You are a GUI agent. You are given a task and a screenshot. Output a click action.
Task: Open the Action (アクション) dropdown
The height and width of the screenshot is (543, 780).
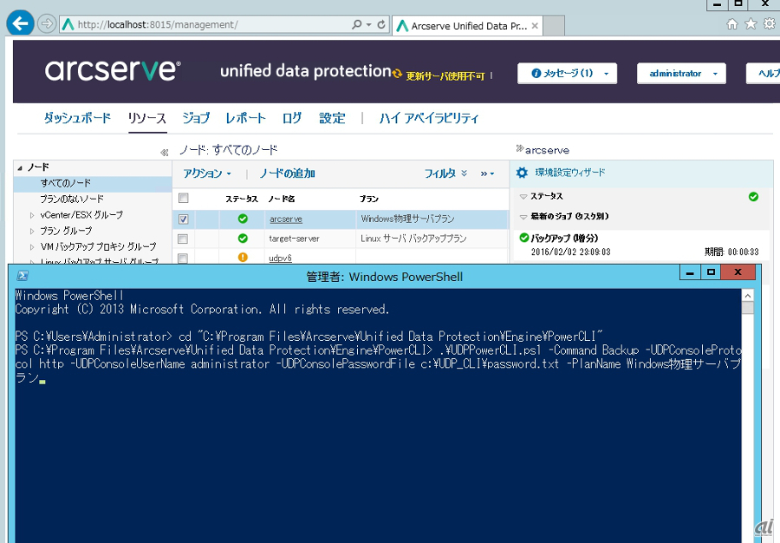coord(207,173)
